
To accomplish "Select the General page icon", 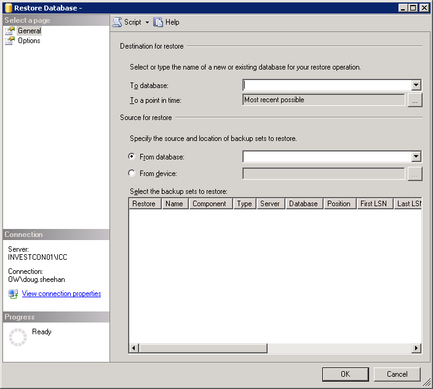I will [x=10, y=31].
